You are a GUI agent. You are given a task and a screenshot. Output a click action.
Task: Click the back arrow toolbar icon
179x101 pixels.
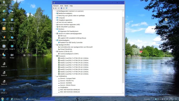click(x=53, y=8)
